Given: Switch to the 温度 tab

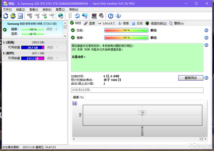Looking at the screenshot, I should [90, 23].
